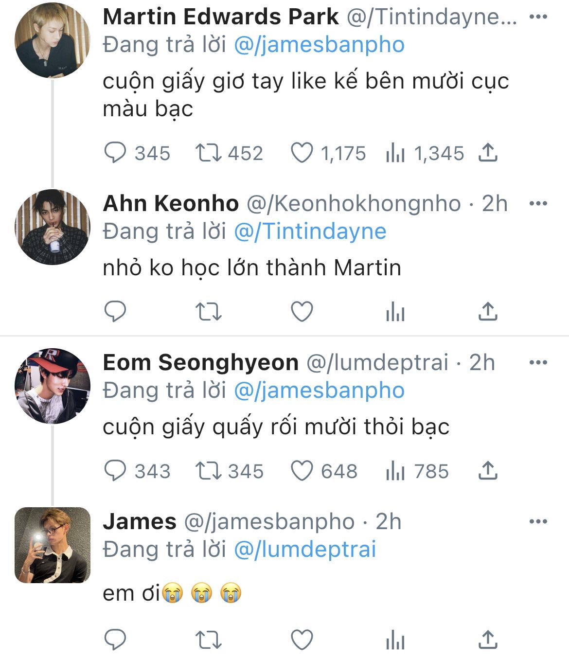Open more options on Ahn Keonho's tweet

538,203
